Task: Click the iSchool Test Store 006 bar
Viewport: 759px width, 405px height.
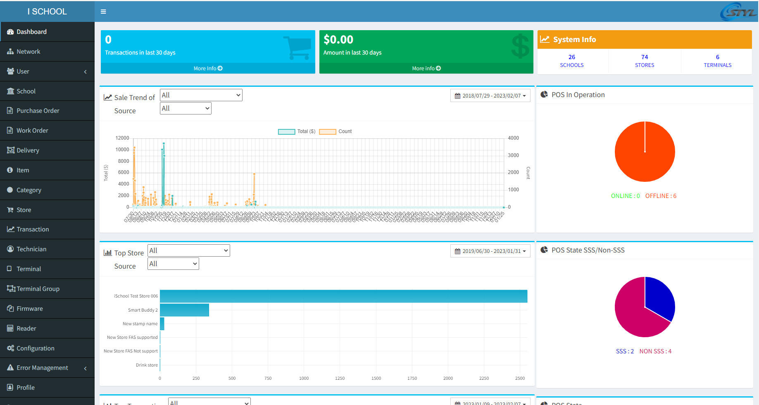Action: tap(343, 296)
